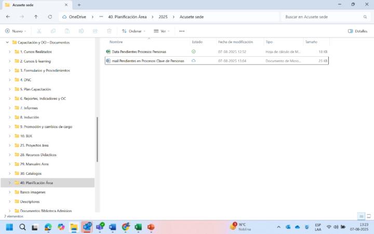
Task: Open the See more ellipsis menu
Action: click(182, 31)
